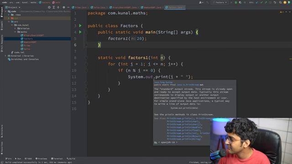Screen dimensions: 292x164
Task: Open the Factors run configuration dropdown
Action: coord(220,2)
